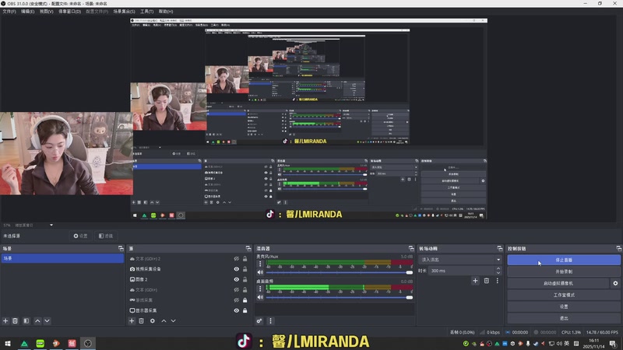
Task: Open the mixer panel three-dot options menu
Action: click(x=270, y=320)
